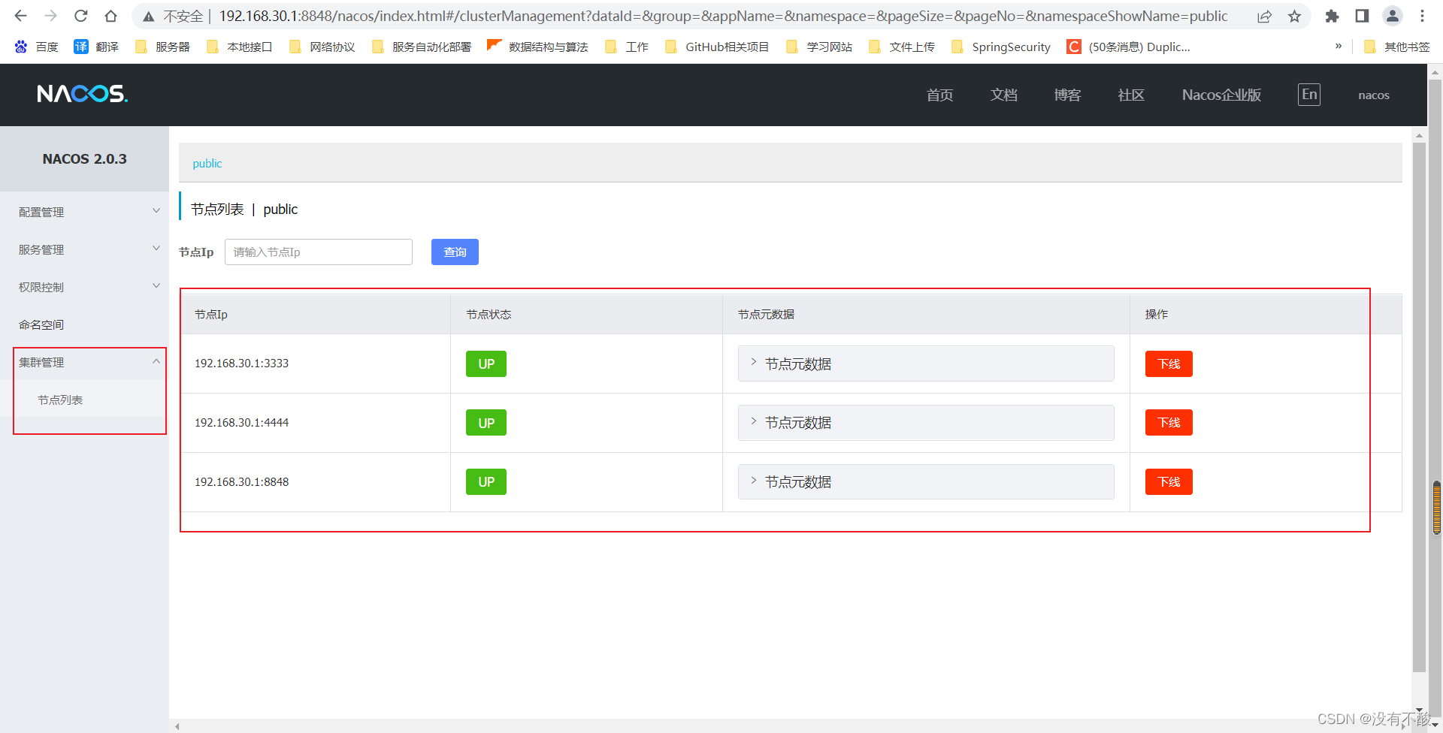Open the 其他书签 folder
Image resolution: width=1443 pixels, height=733 pixels.
tap(1396, 47)
